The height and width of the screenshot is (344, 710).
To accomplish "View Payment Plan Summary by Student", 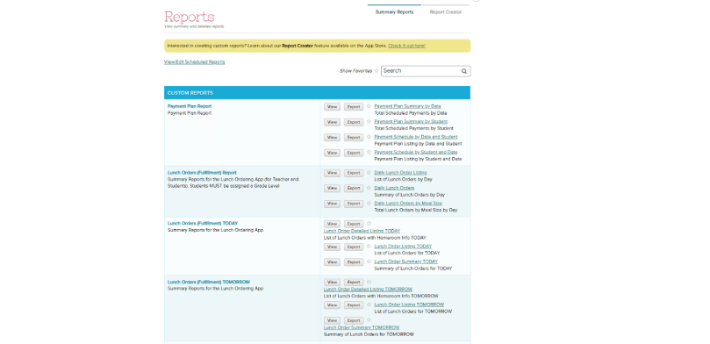I will point(332,122).
